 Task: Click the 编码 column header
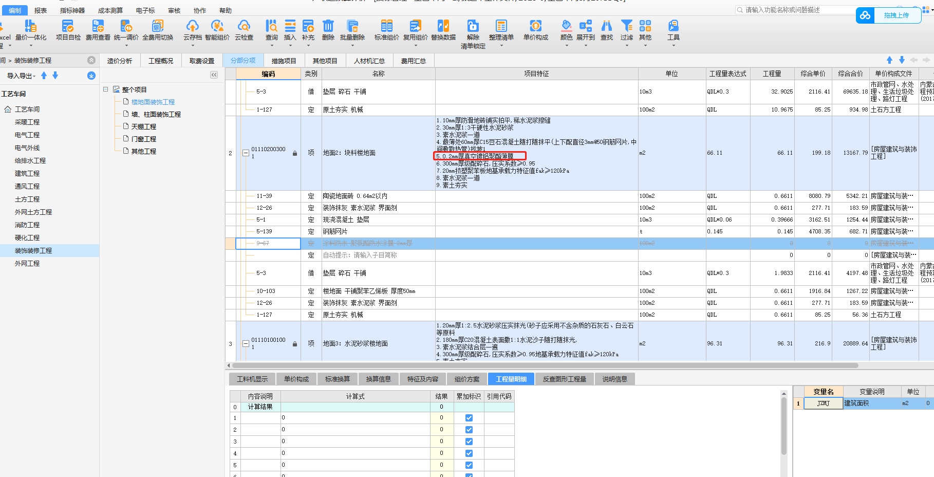tap(268, 74)
